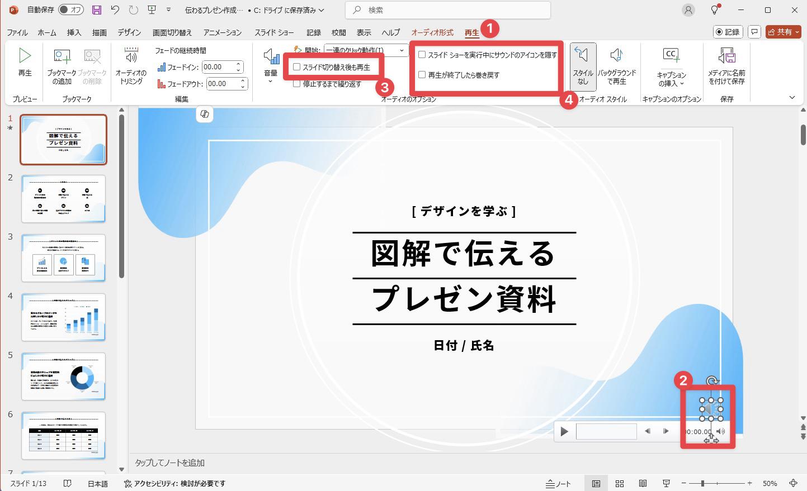Switch to the 挿入 tab
This screenshot has height=491, width=807.
point(74,32)
